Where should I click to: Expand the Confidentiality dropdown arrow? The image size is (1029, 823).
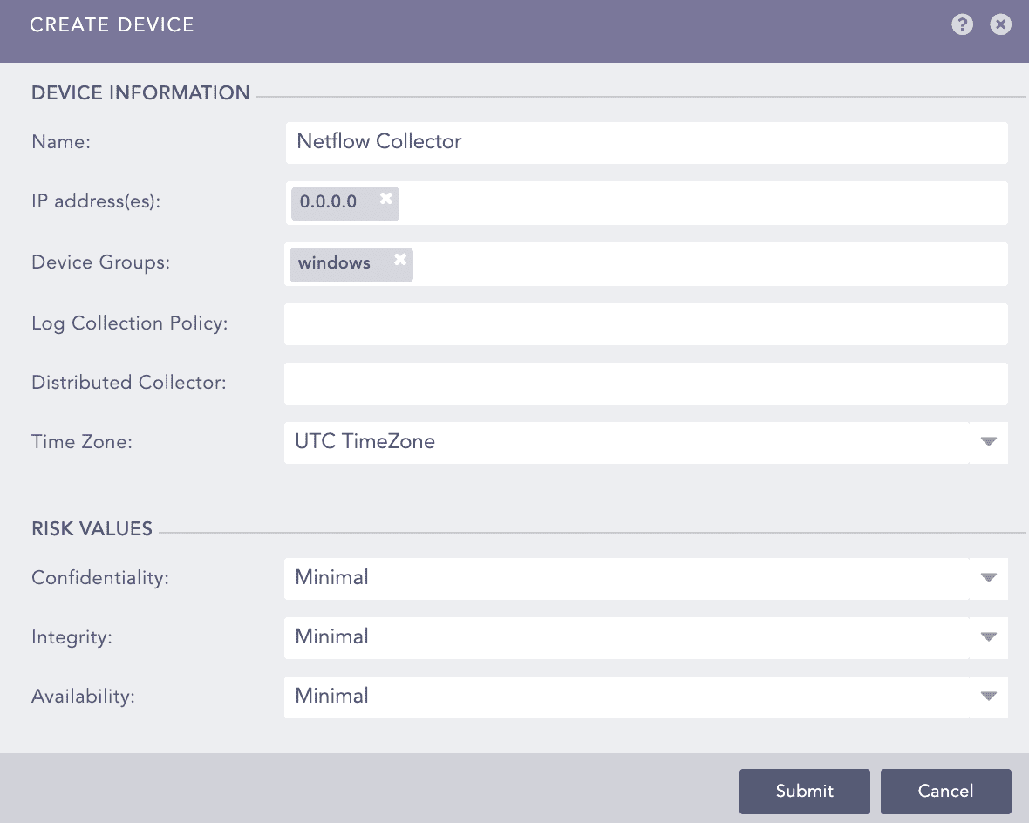[x=988, y=578]
